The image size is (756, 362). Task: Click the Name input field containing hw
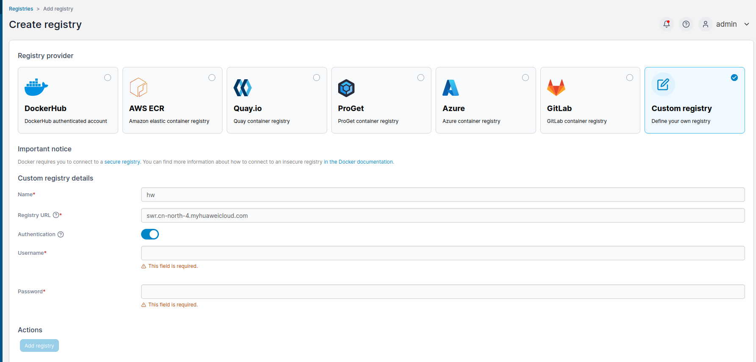pyautogui.click(x=443, y=195)
